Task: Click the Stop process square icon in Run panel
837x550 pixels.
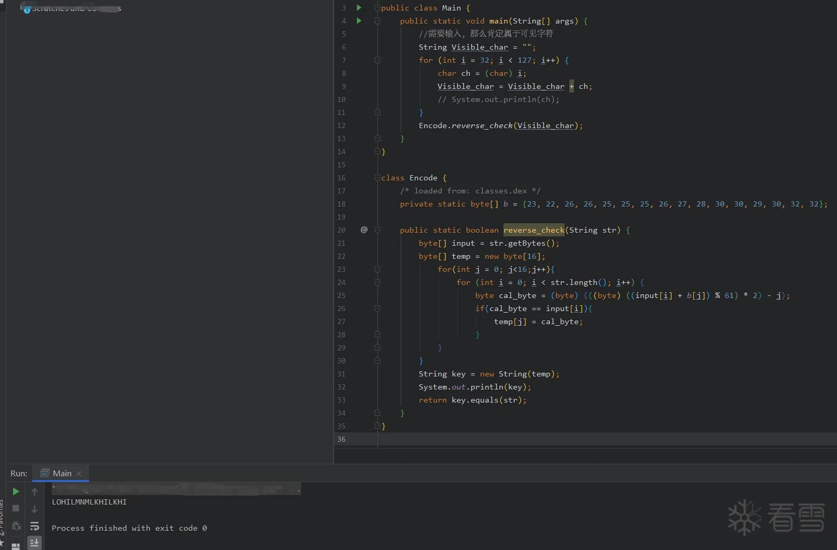Action: click(16, 508)
